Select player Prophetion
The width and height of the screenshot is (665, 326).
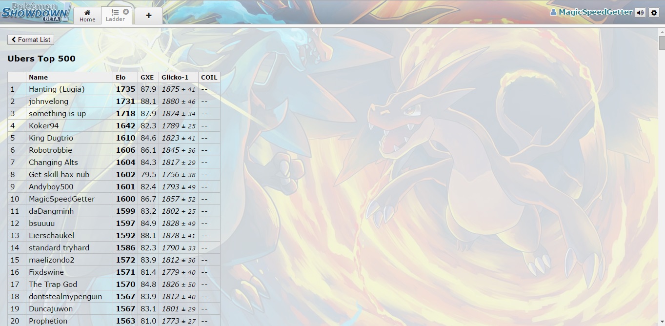(x=48, y=321)
